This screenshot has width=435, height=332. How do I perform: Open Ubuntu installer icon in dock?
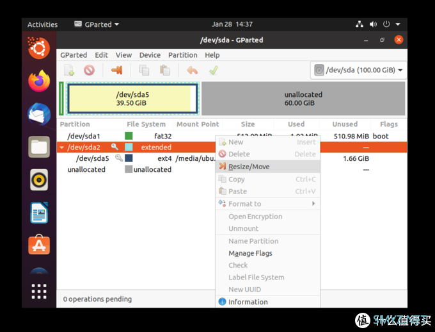coord(39,48)
